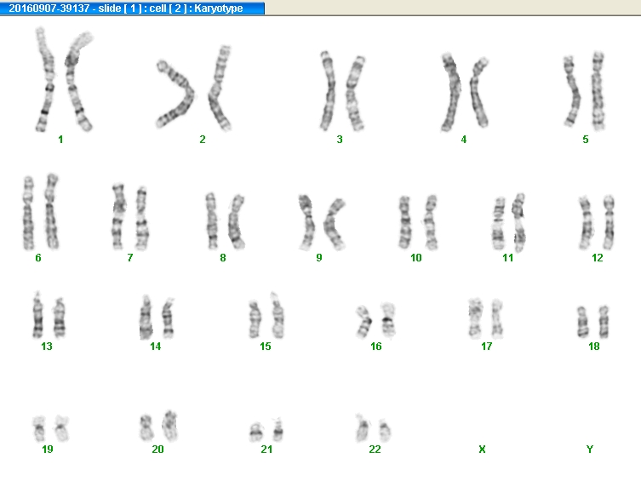Click the green label '21'
Screen dimensions: 641x493
266,450
